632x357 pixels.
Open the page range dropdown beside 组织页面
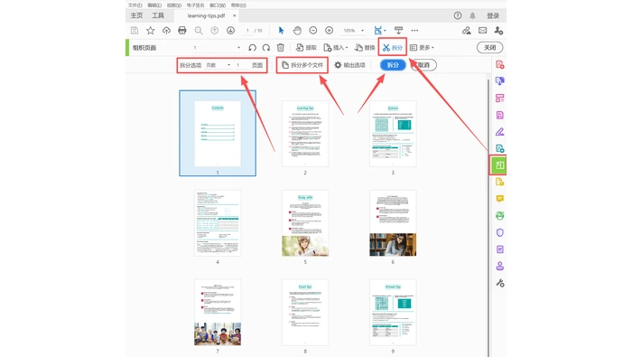[x=217, y=48]
